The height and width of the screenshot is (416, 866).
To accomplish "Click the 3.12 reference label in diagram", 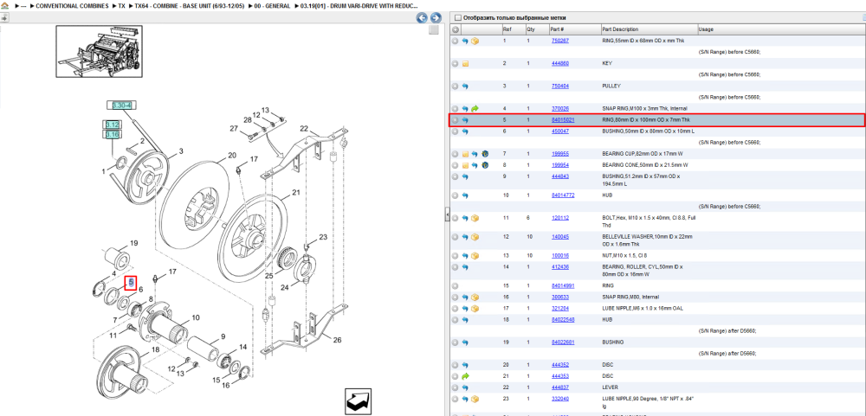I will click(113, 125).
